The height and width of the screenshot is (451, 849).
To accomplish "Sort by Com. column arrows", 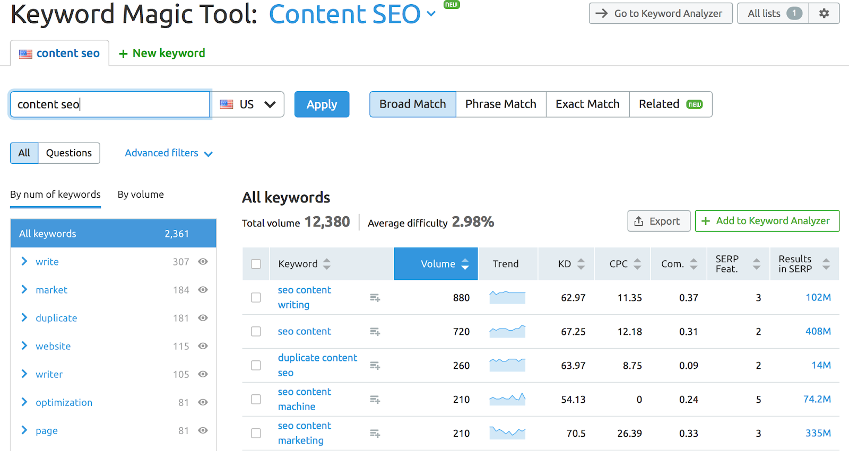I will pyautogui.click(x=694, y=264).
